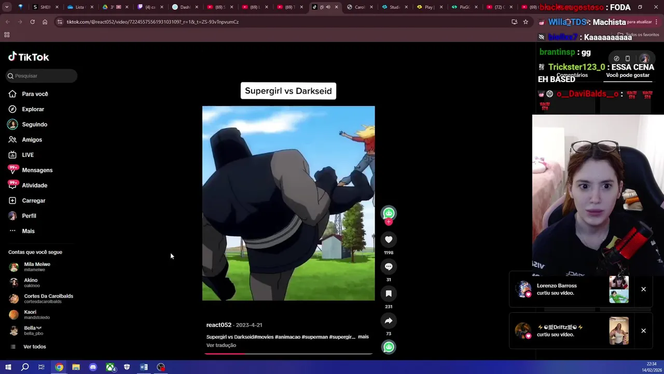This screenshot has width=664, height=374.
Task: Open OBS Studio from taskbar
Action: coord(161,367)
